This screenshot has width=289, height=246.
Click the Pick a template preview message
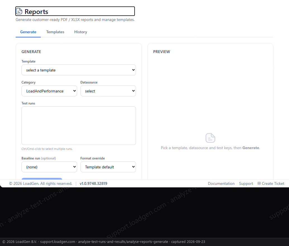210,148
